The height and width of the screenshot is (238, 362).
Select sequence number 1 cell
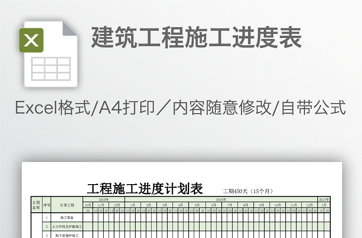(x=47, y=218)
